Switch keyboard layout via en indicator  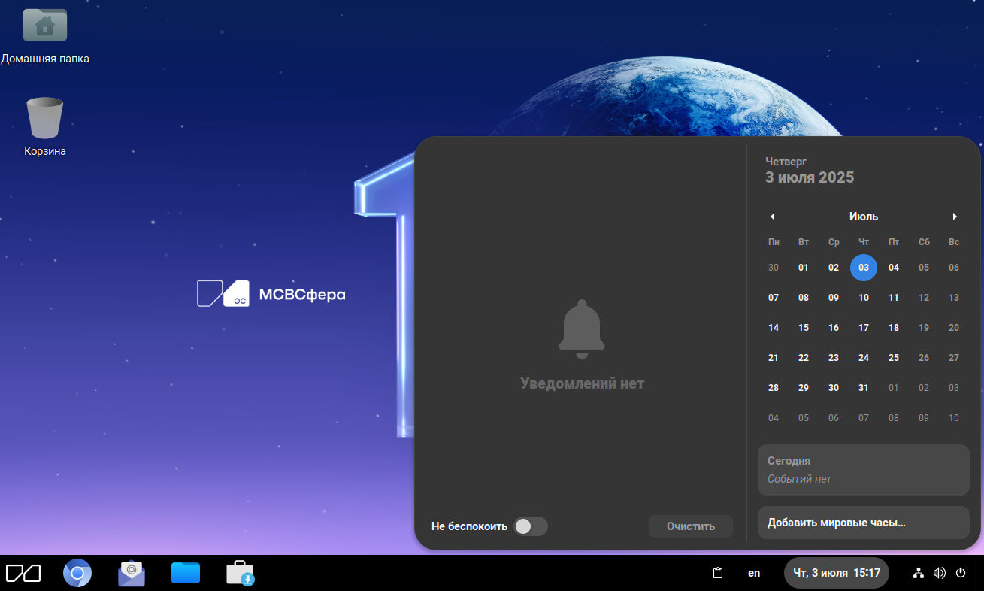point(754,573)
